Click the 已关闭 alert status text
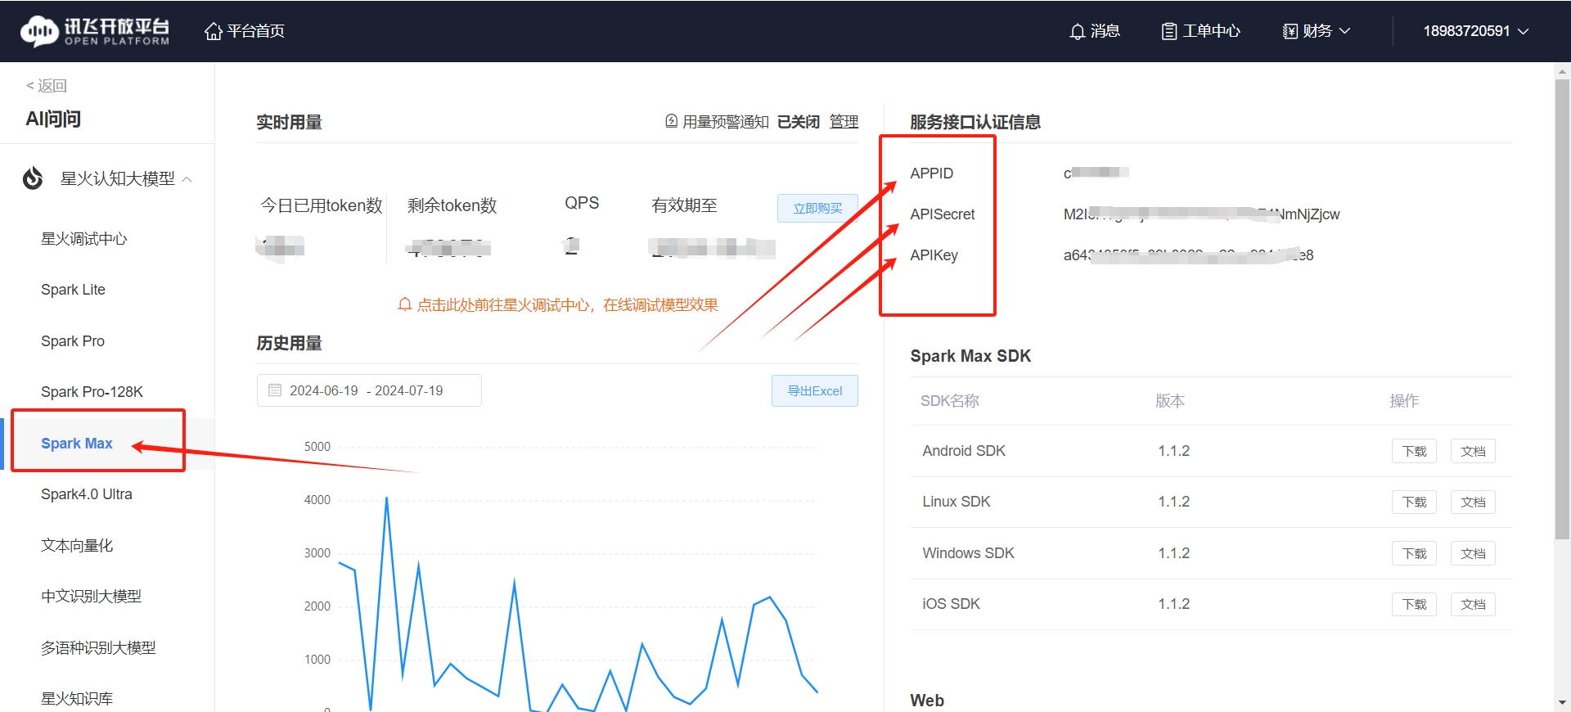1571x712 pixels. (x=799, y=122)
